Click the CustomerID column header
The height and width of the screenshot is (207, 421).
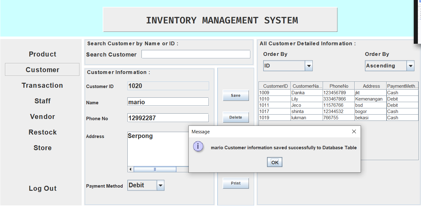point(275,86)
